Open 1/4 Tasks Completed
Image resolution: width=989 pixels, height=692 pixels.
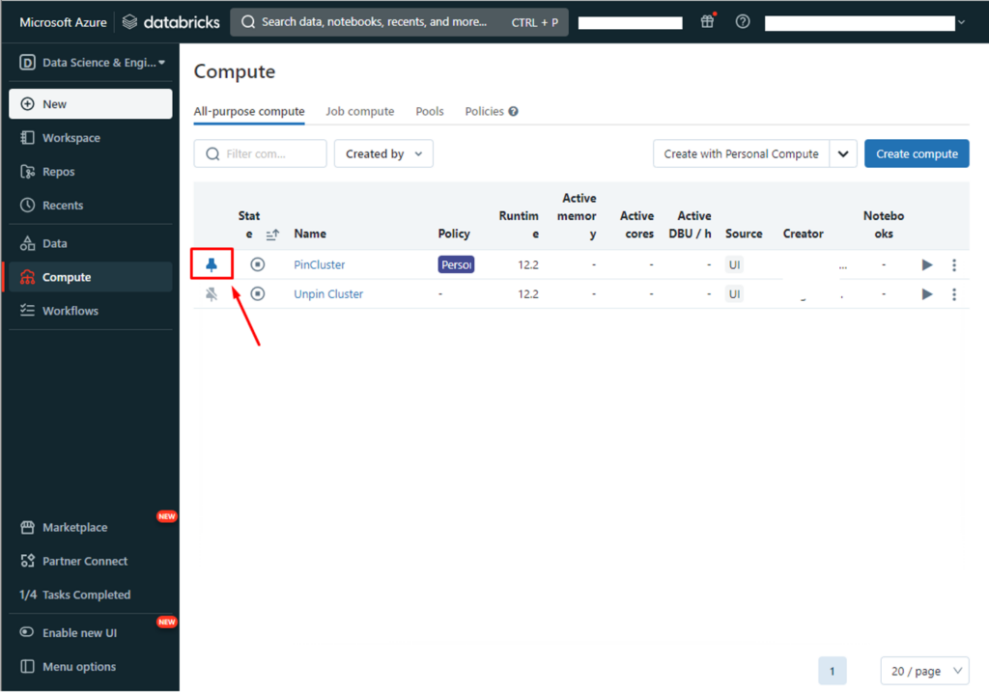coord(75,595)
